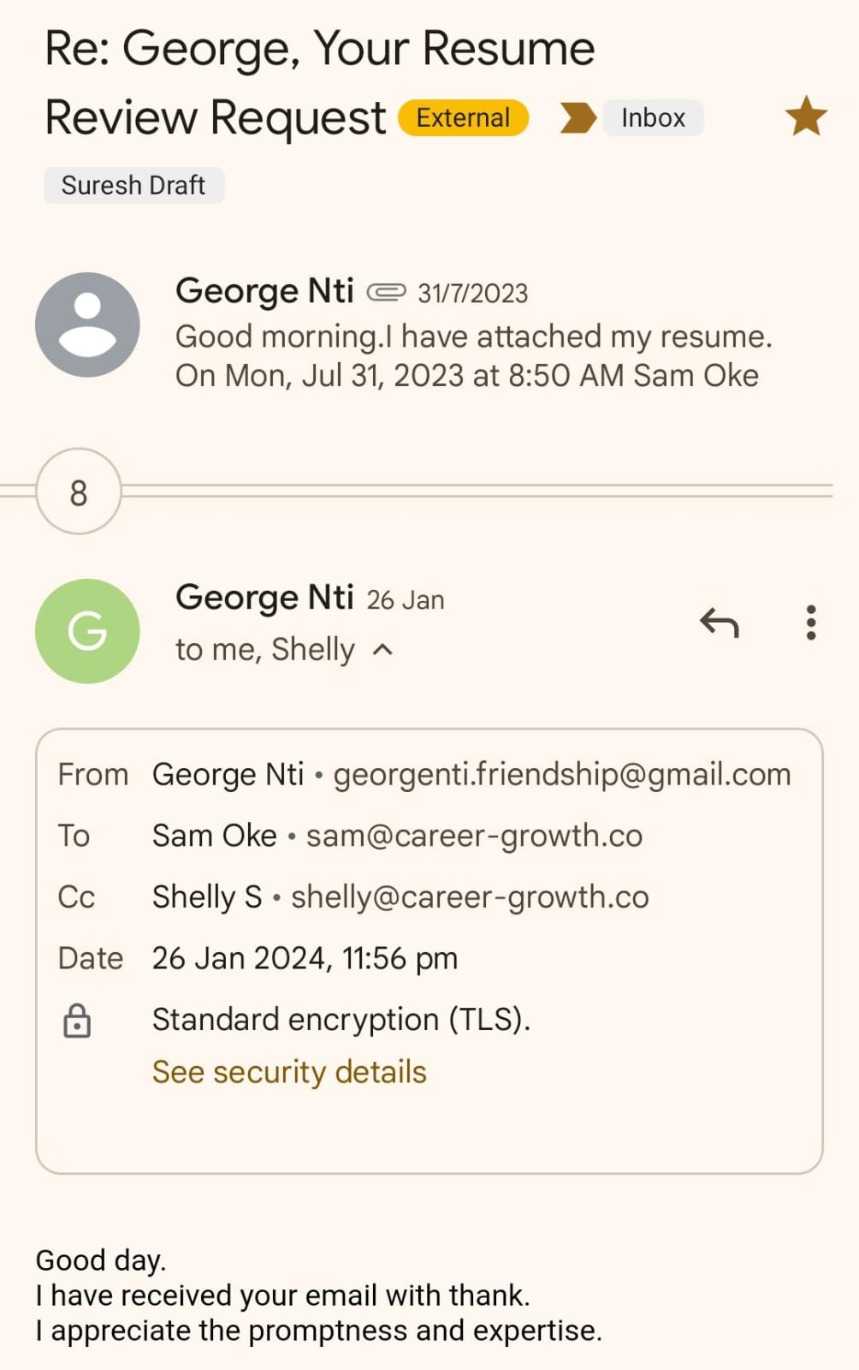Click shelly@career-growth.co Cc address
Image resolution: width=859 pixels, height=1370 pixels.
tap(470, 897)
